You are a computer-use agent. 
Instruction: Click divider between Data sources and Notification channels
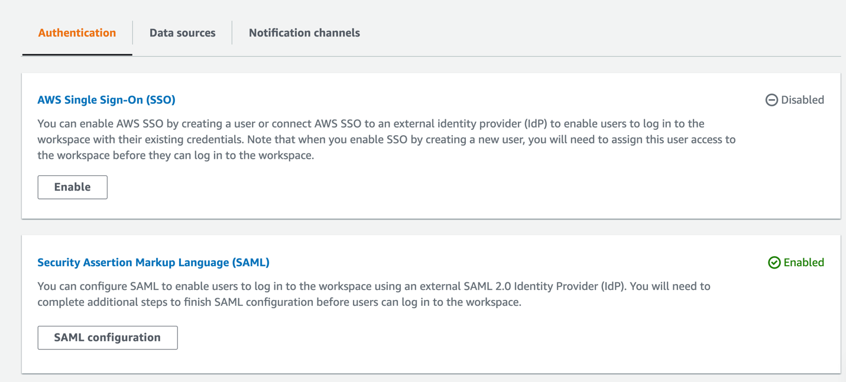[232, 33]
